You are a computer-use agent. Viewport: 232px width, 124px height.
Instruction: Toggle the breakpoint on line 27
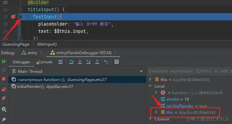click(13, 17)
